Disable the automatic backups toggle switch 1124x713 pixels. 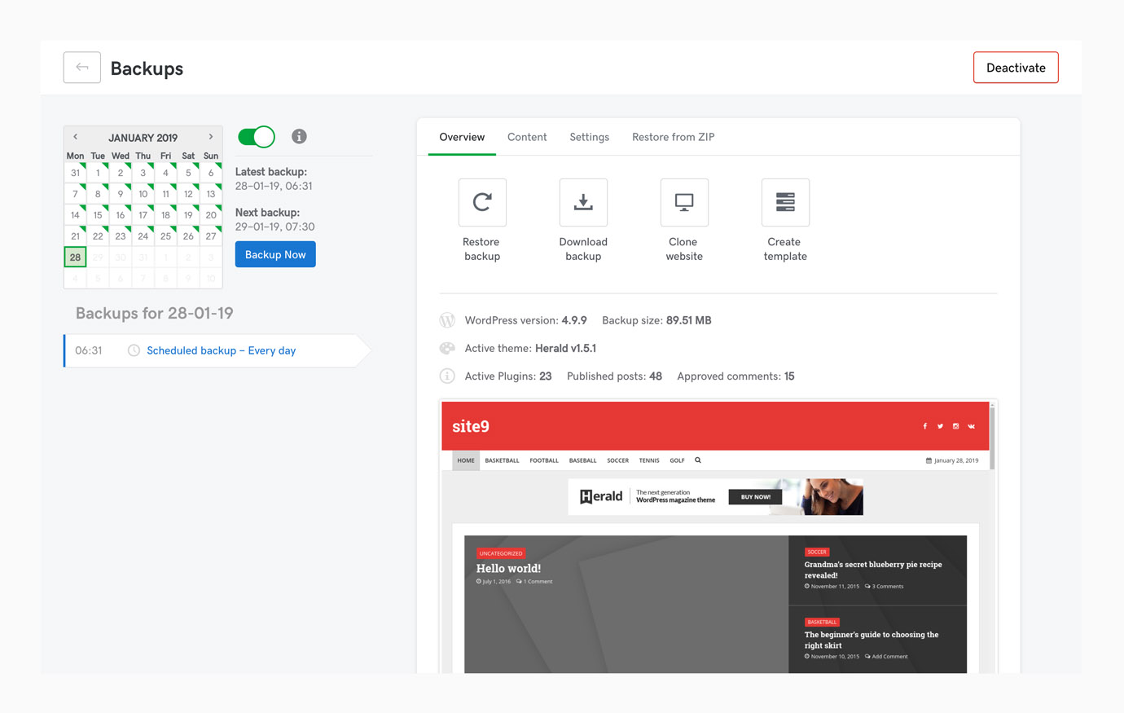pos(257,137)
